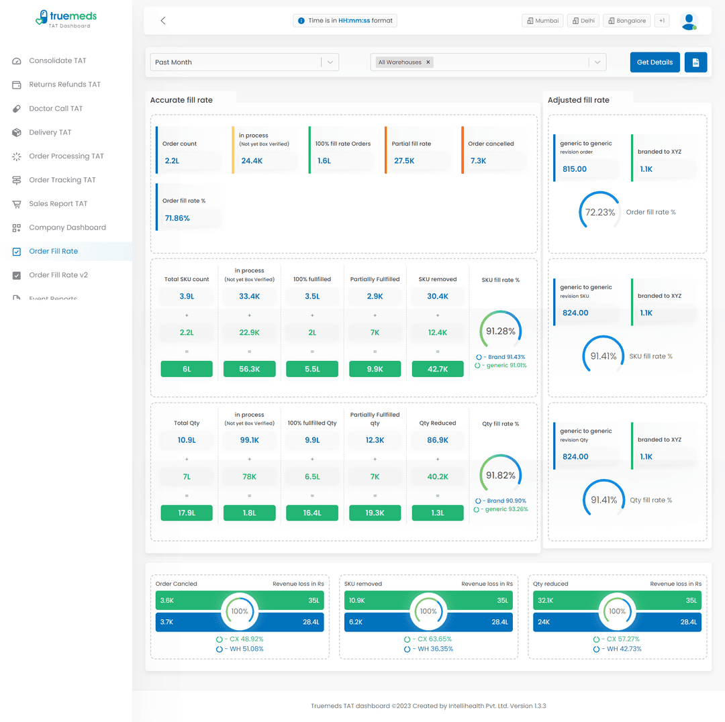Open the Sales Report TAT cart icon
This screenshot has height=722, width=725.
pos(16,203)
